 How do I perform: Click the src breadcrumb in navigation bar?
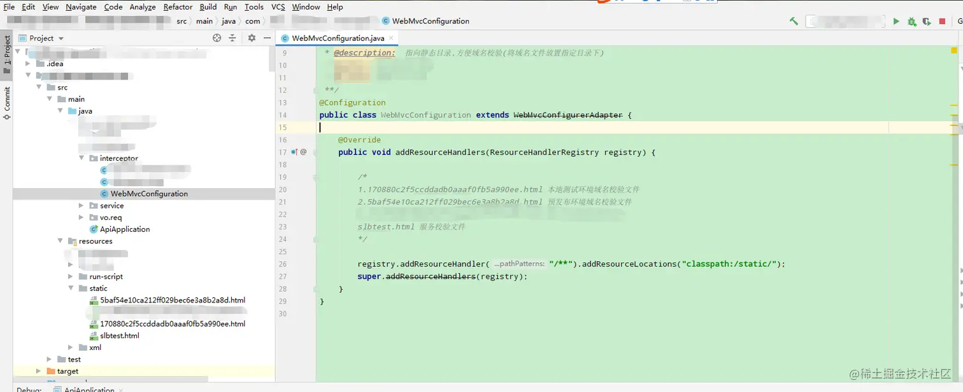(182, 21)
